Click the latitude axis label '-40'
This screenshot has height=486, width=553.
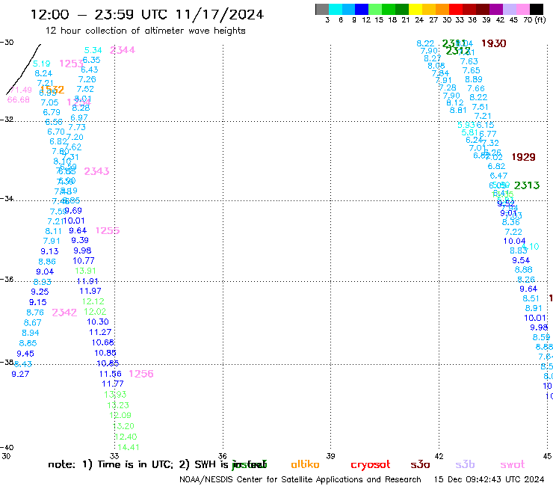tap(7, 448)
